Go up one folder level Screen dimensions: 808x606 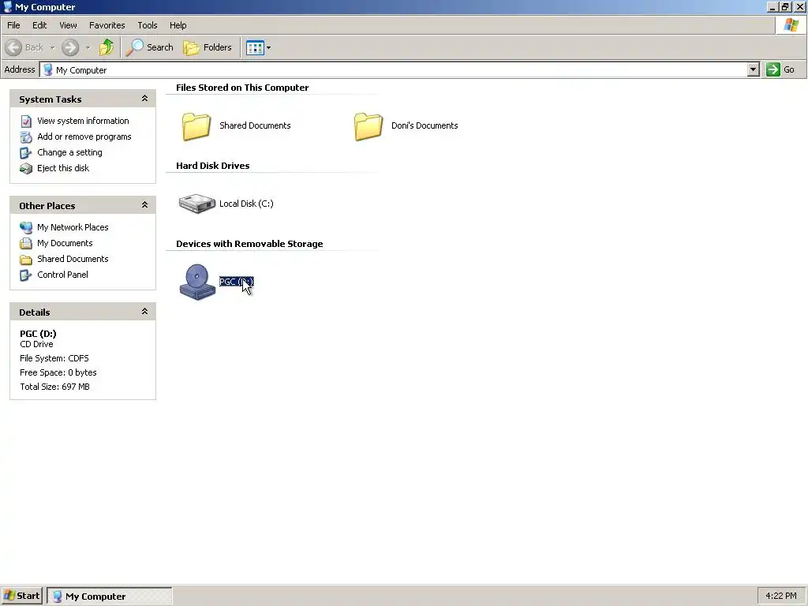pos(107,47)
